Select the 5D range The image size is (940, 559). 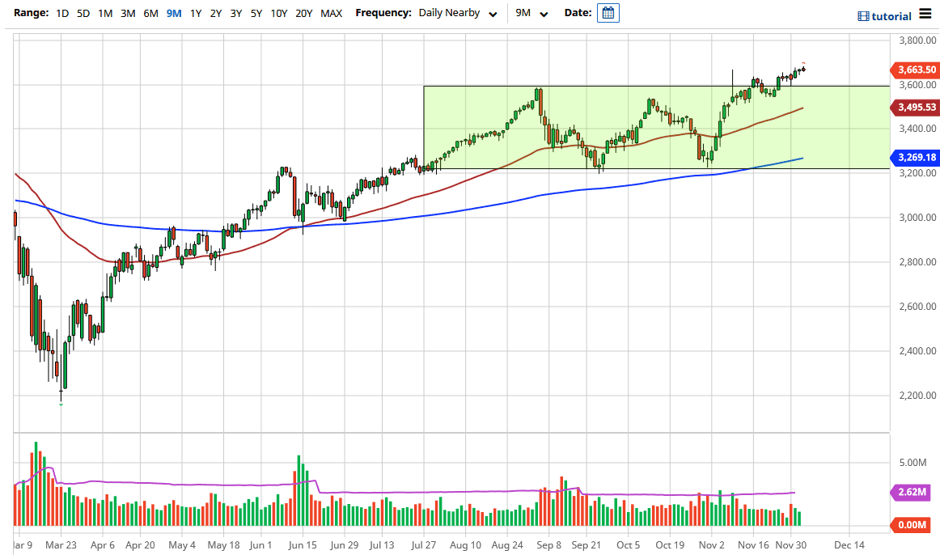click(x=83, y=13)
